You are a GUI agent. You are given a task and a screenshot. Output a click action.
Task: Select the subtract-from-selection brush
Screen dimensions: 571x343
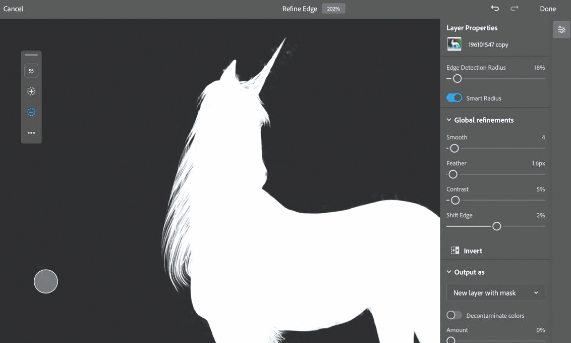click(x=31, y=112)
